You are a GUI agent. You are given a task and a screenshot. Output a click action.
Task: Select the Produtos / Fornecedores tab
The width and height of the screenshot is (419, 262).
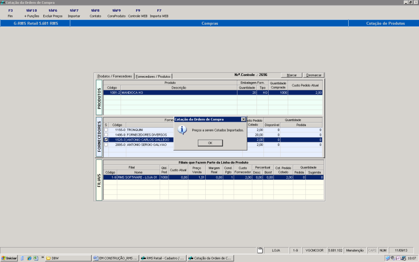[x=115, y=76]
